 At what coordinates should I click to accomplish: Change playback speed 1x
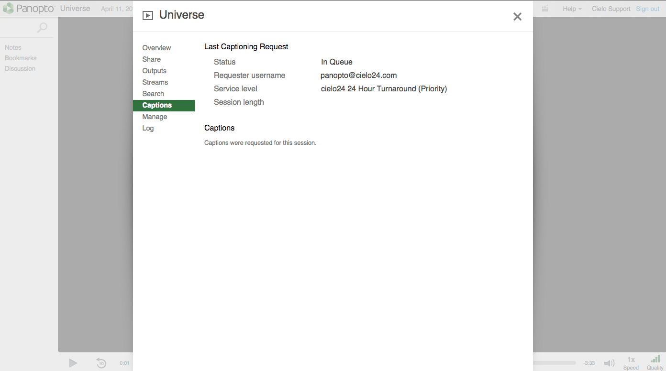631,363
